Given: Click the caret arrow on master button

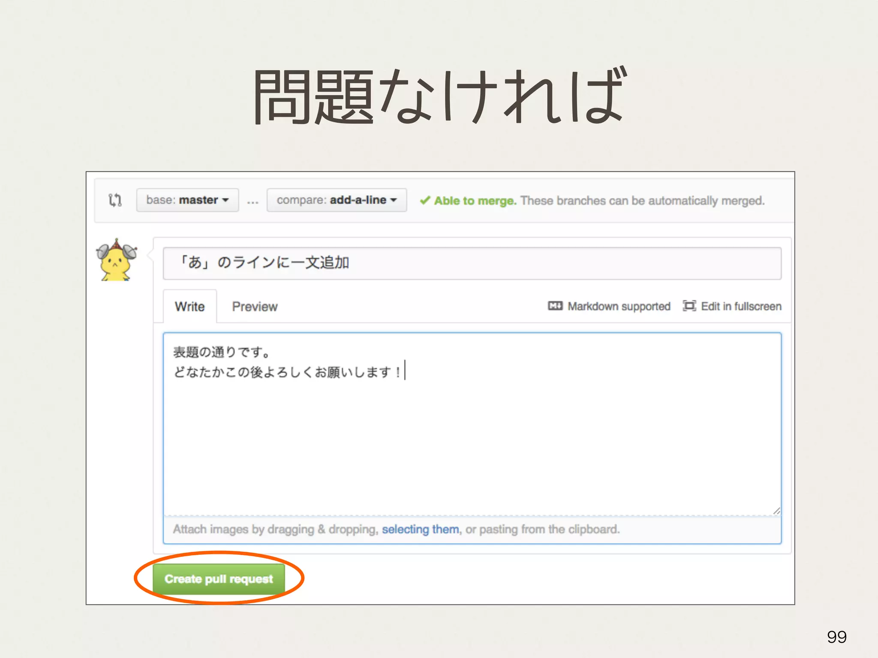Looking at the screenshot, I should 226,200.
